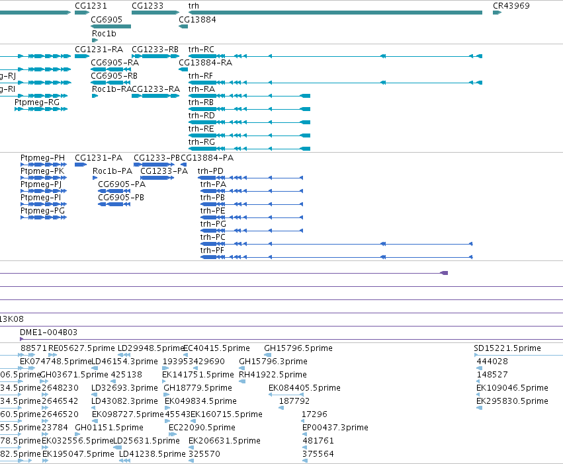Screen dimensions: 563x464
Task: Select EST GH15796.5prime
Action: tap(267, 355)
